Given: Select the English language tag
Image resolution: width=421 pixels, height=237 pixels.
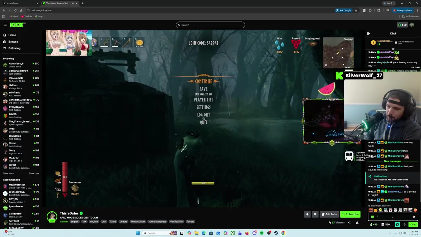Looking at the screenshot, I should click(75, 222).
